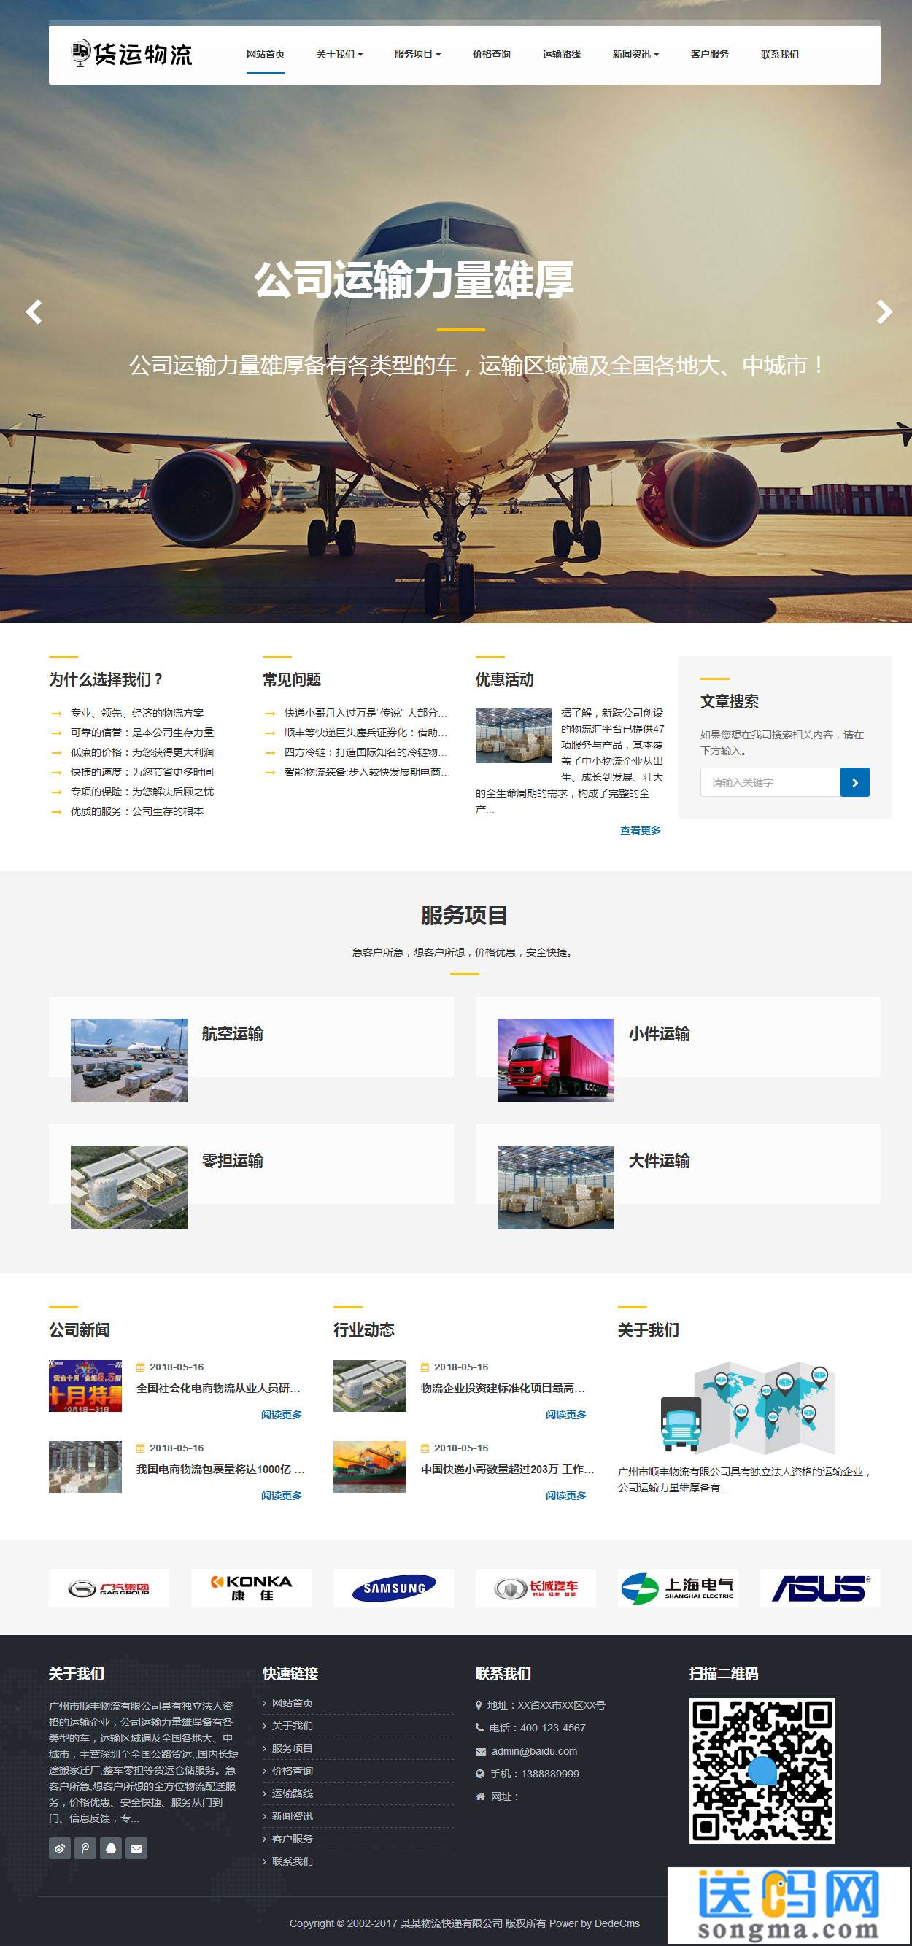
Task: Go to next banner slide arrow
Action: (x=884, y=312)
